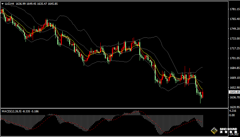The image size is (240, 137).
Task: Select the highlighted 1645.85 current price tag
Action: coord(234,92)
